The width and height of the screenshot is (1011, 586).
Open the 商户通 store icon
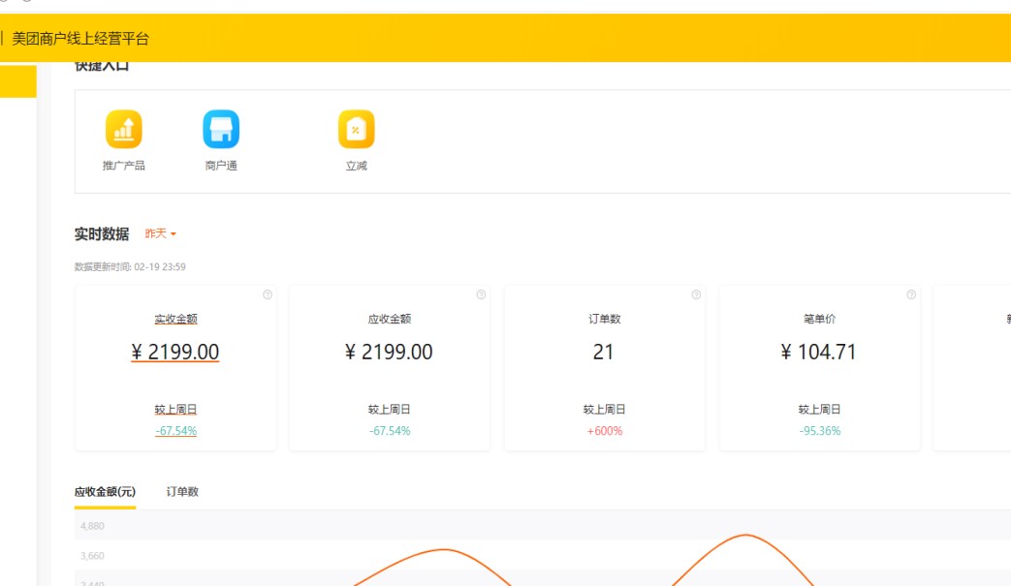click(x=221, y=130)
